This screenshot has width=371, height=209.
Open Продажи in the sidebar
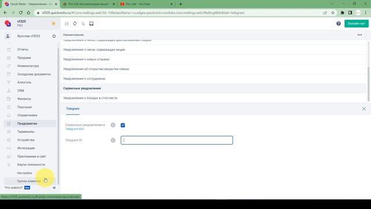24,58
